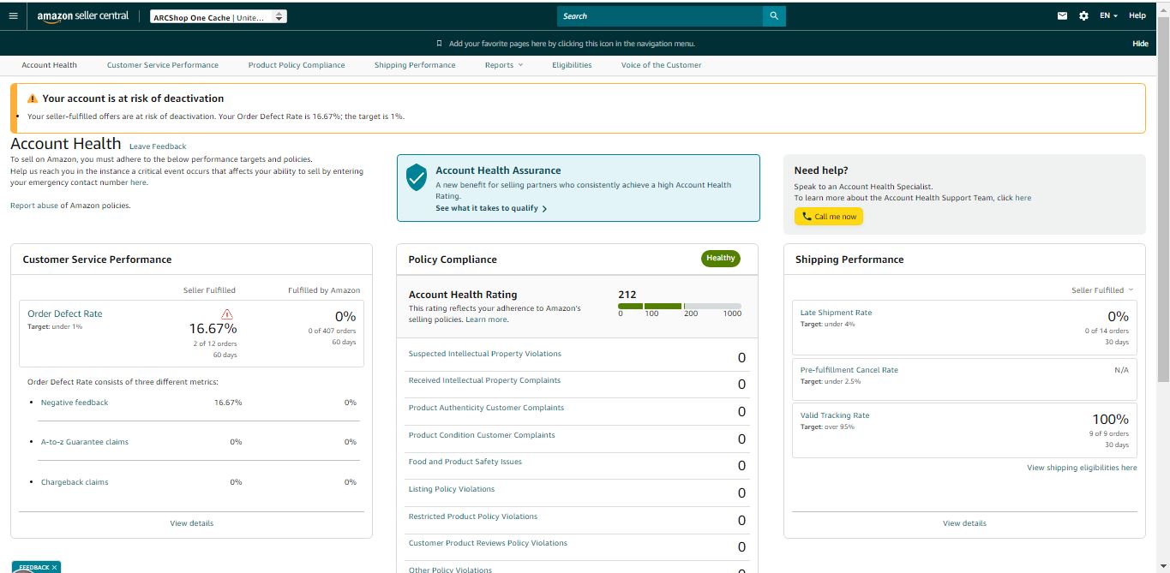Click Leave Feedback link
The height and width of the screenshot is (573, 1170).
click(158, 146)
